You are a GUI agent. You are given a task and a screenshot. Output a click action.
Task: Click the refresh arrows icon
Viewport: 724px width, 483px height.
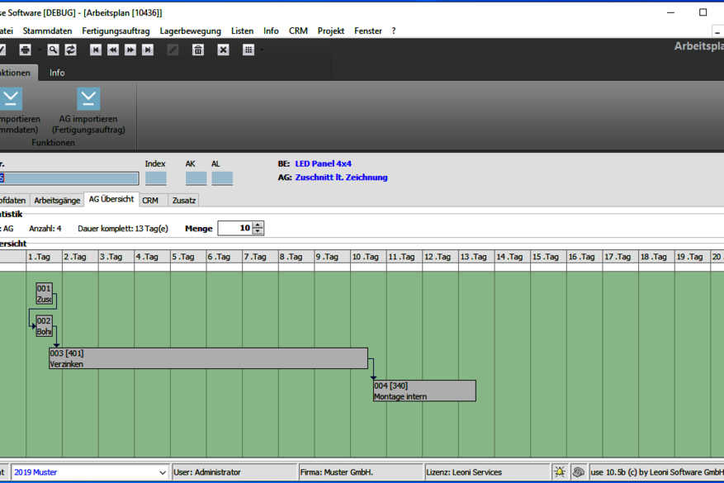click(71, 50)
